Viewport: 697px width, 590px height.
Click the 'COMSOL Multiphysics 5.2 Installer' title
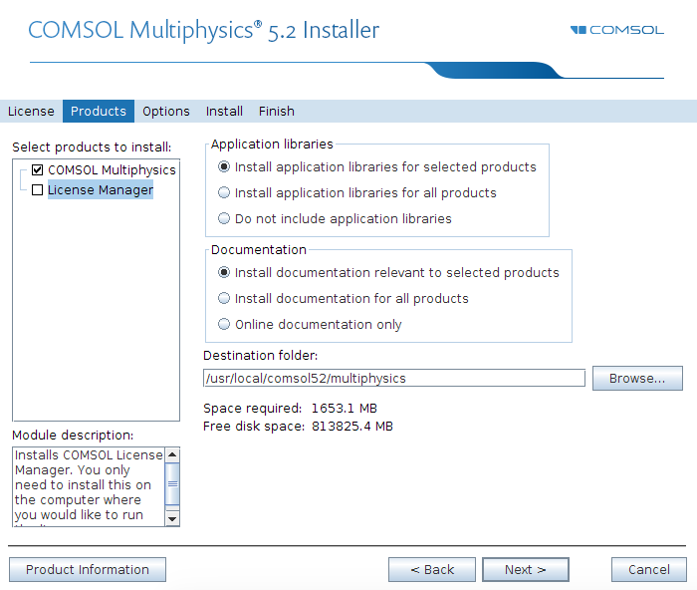(x=204, y=31)
